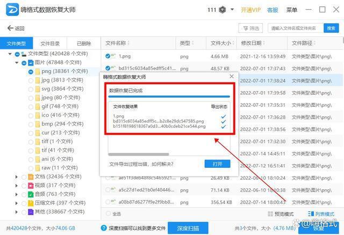Click the 音频 category icon
344x235 pixels.
pos(31,194)
